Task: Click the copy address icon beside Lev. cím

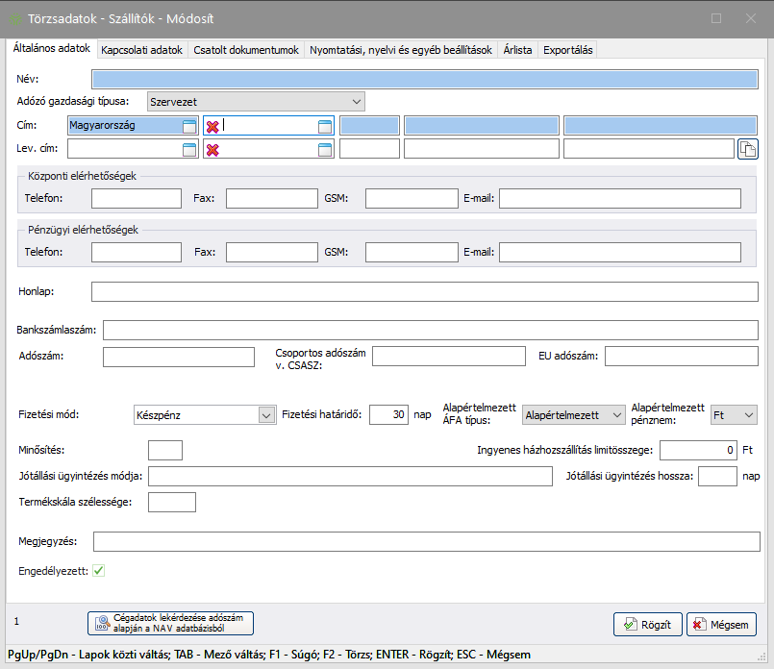Action: click(x=748, y=149)
